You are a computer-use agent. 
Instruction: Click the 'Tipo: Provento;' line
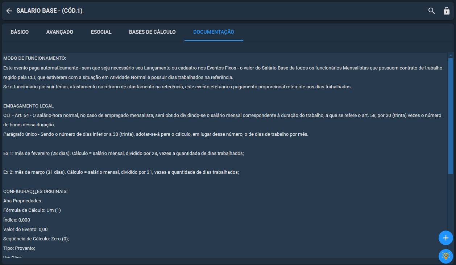(x=19, y=248)
